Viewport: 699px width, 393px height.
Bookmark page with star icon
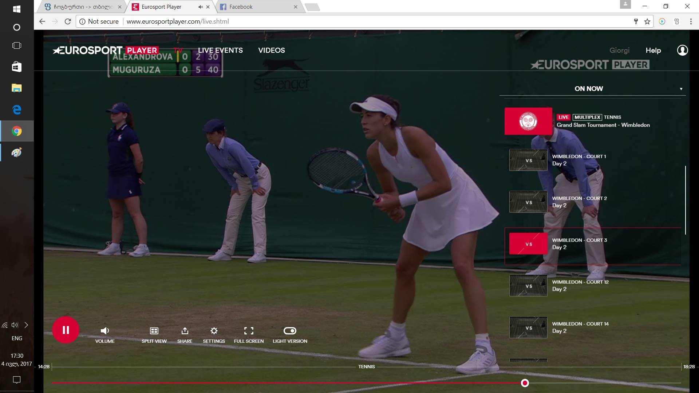pyautogui.click(x=647, y=21)
